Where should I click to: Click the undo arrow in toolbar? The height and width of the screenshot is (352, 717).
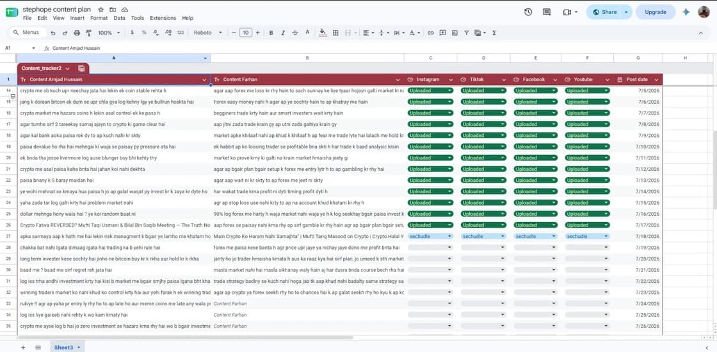click(x=53, y=33)
